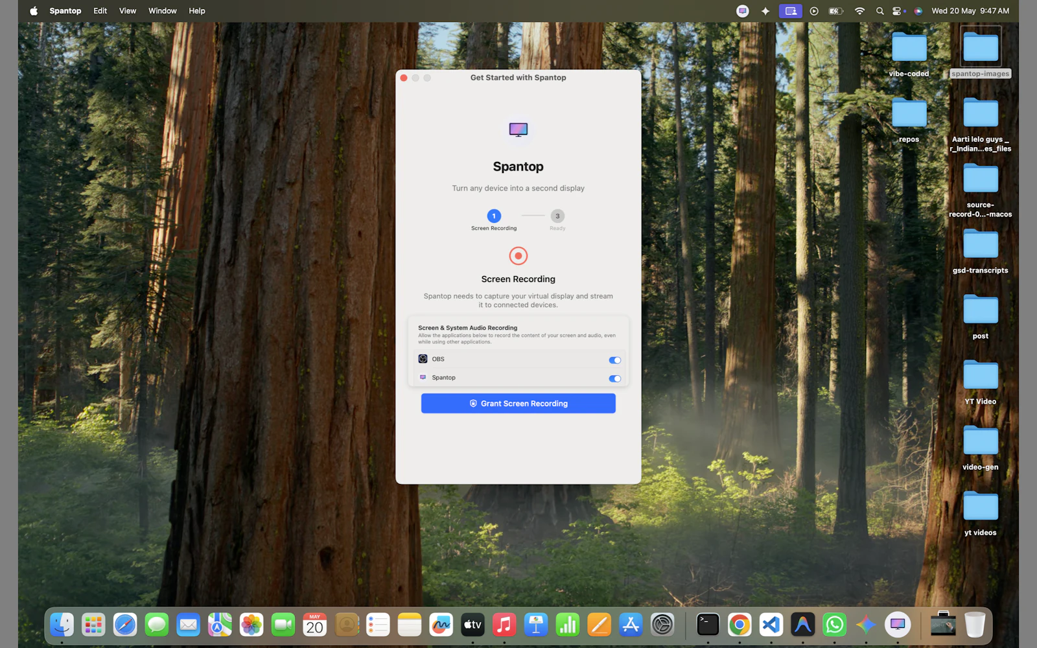Click the red Screen Recording target icon
The height and width of the screenshot is (648, 1037).
coord(518,256)
